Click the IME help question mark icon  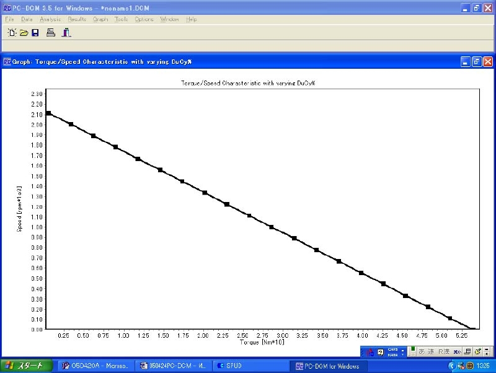pos(381,352)
